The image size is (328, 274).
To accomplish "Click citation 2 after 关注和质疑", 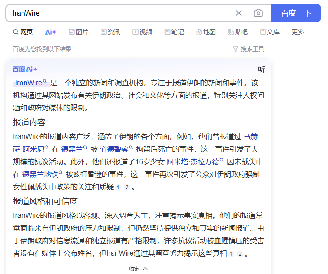I will [127, 187].
